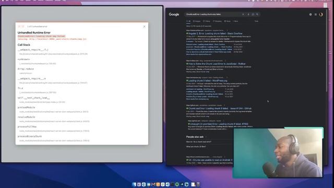This screenshot has width=334, height=188.
Task: Open Uncaught in promise Loading chunk result
Action: [219, 124]
